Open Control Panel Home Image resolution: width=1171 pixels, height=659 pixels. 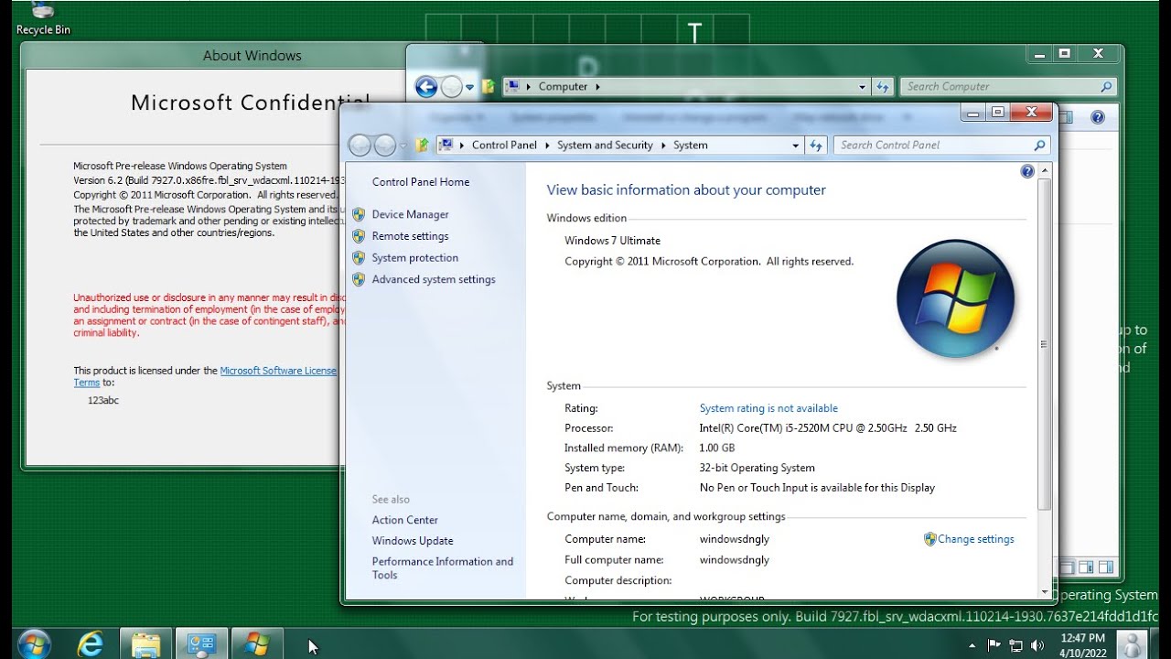pos(421,182)
